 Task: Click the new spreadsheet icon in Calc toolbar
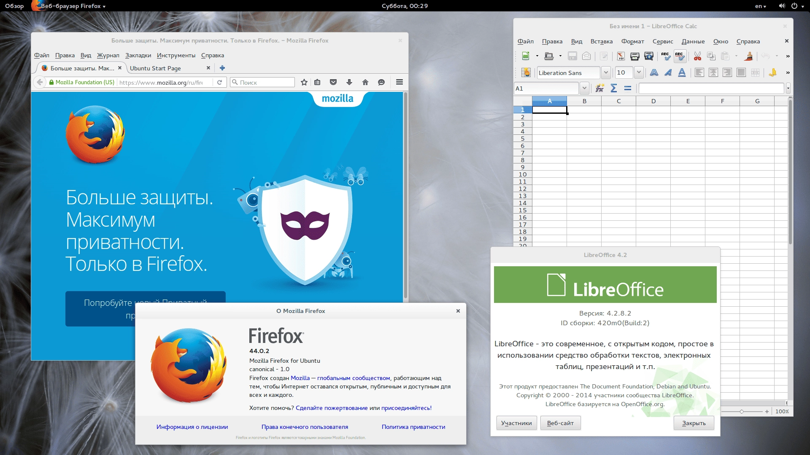[x=526, y=56]
